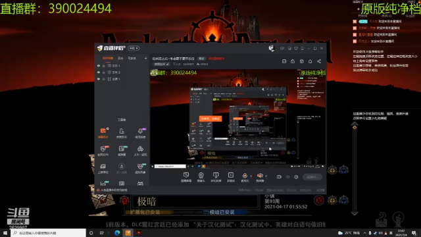Click the notice text in the status bar
This screenshot has height=237, width=421.
point(114,190)
